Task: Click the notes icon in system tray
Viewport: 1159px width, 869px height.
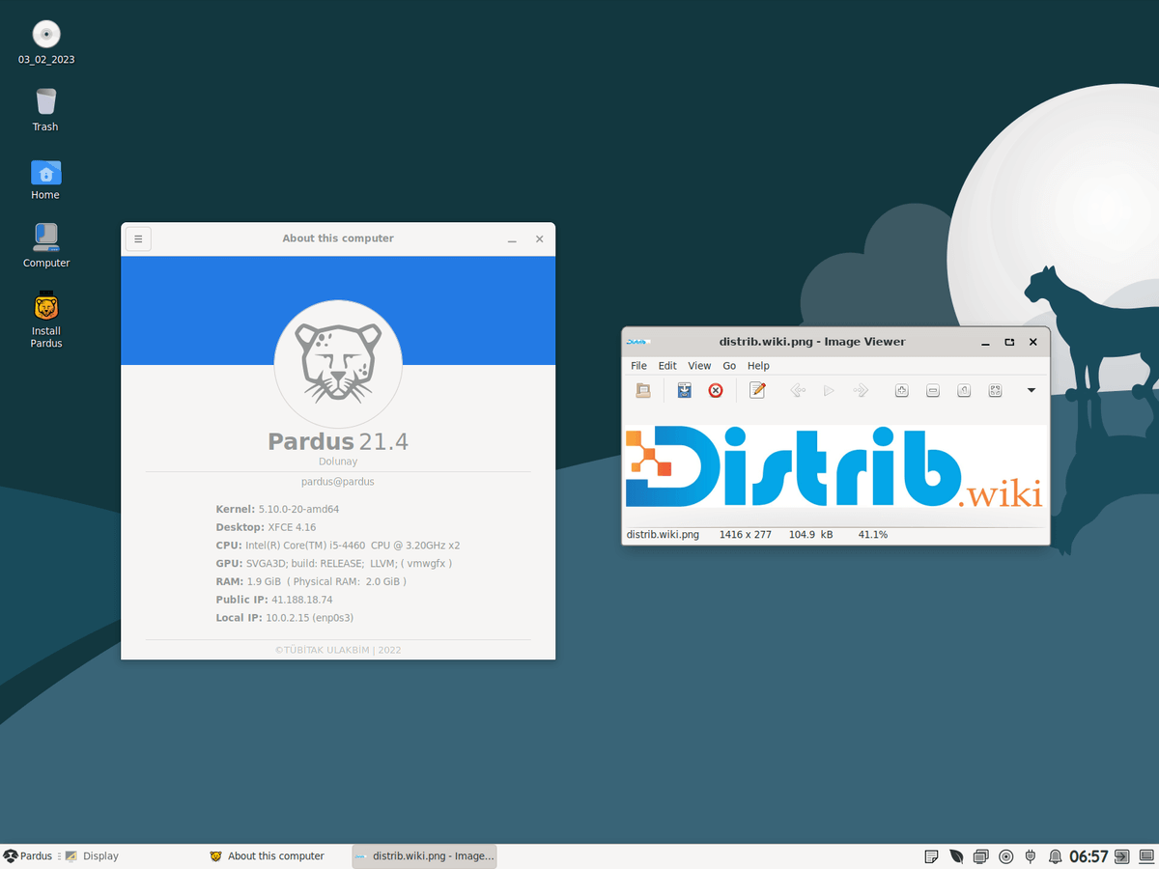Action: [931, 856]
